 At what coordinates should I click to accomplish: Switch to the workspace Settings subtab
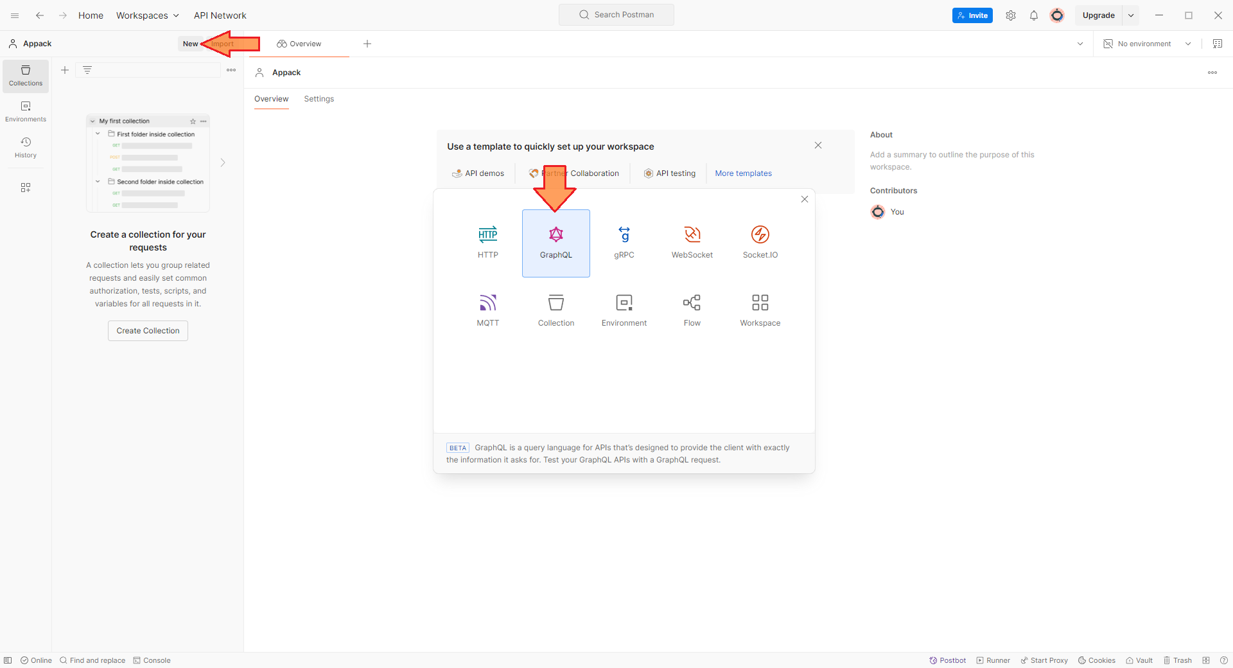(319, 99)
